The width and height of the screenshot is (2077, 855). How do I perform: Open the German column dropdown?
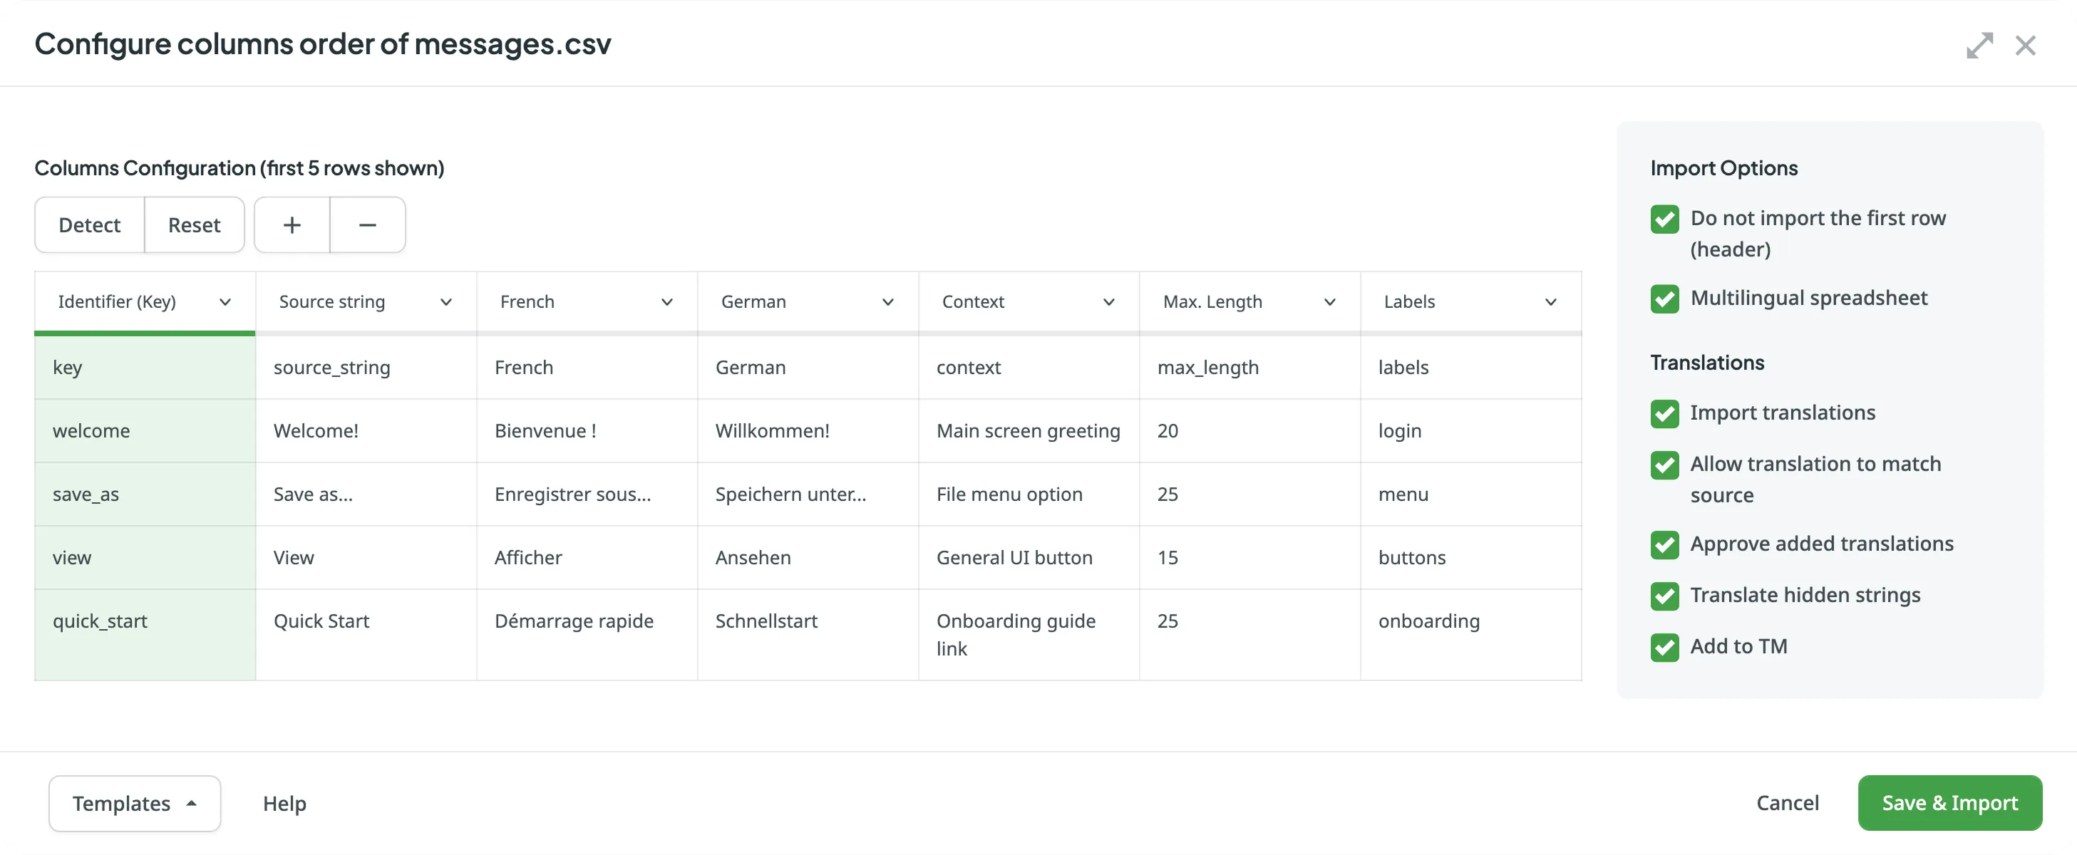point(887,302)
